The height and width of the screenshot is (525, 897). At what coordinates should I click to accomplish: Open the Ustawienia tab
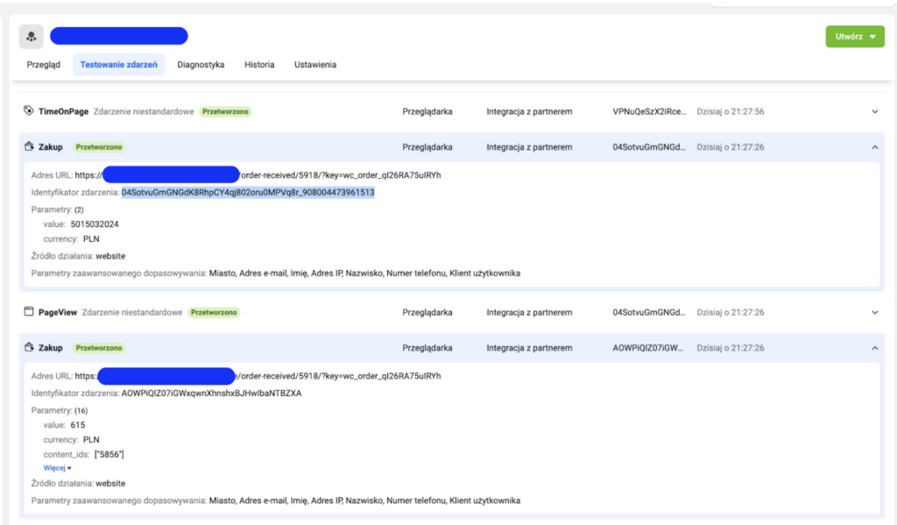pos(315,65)
